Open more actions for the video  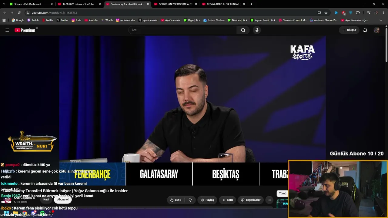(269, 200)
